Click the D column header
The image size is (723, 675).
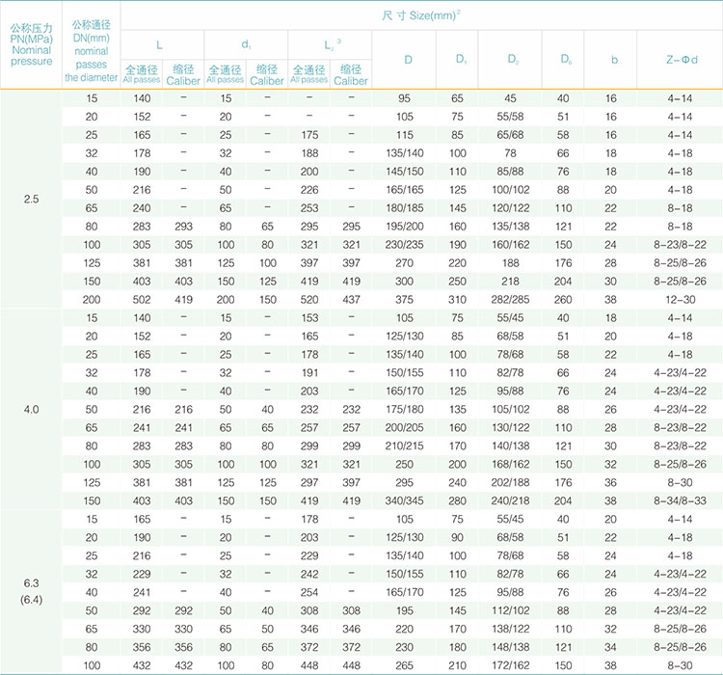(x=408, y=60)
